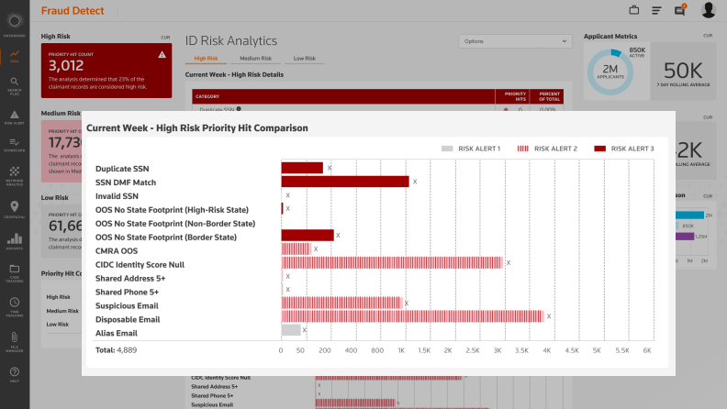The image size is (727, 409).
Task: Open the list menu icon in header
Action: point(657,11)
